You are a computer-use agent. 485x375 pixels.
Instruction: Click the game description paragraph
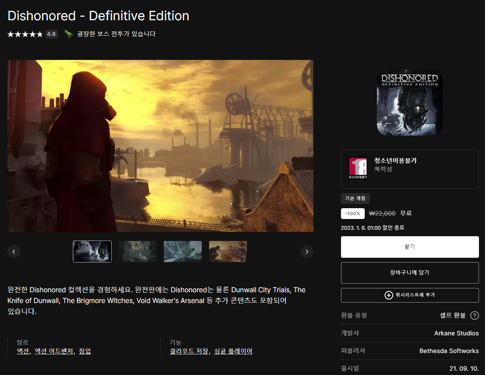coord(156,300)
